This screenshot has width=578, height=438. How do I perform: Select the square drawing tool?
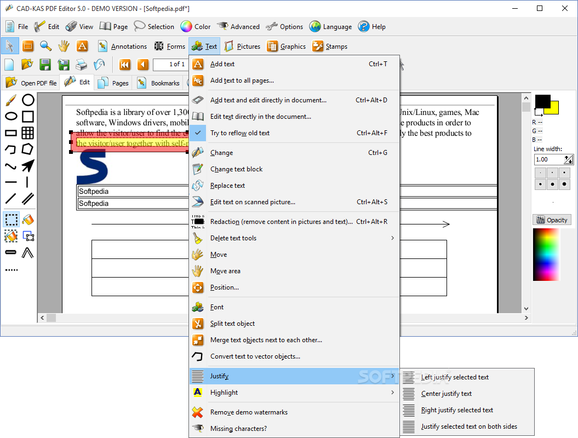coord(28,117)
